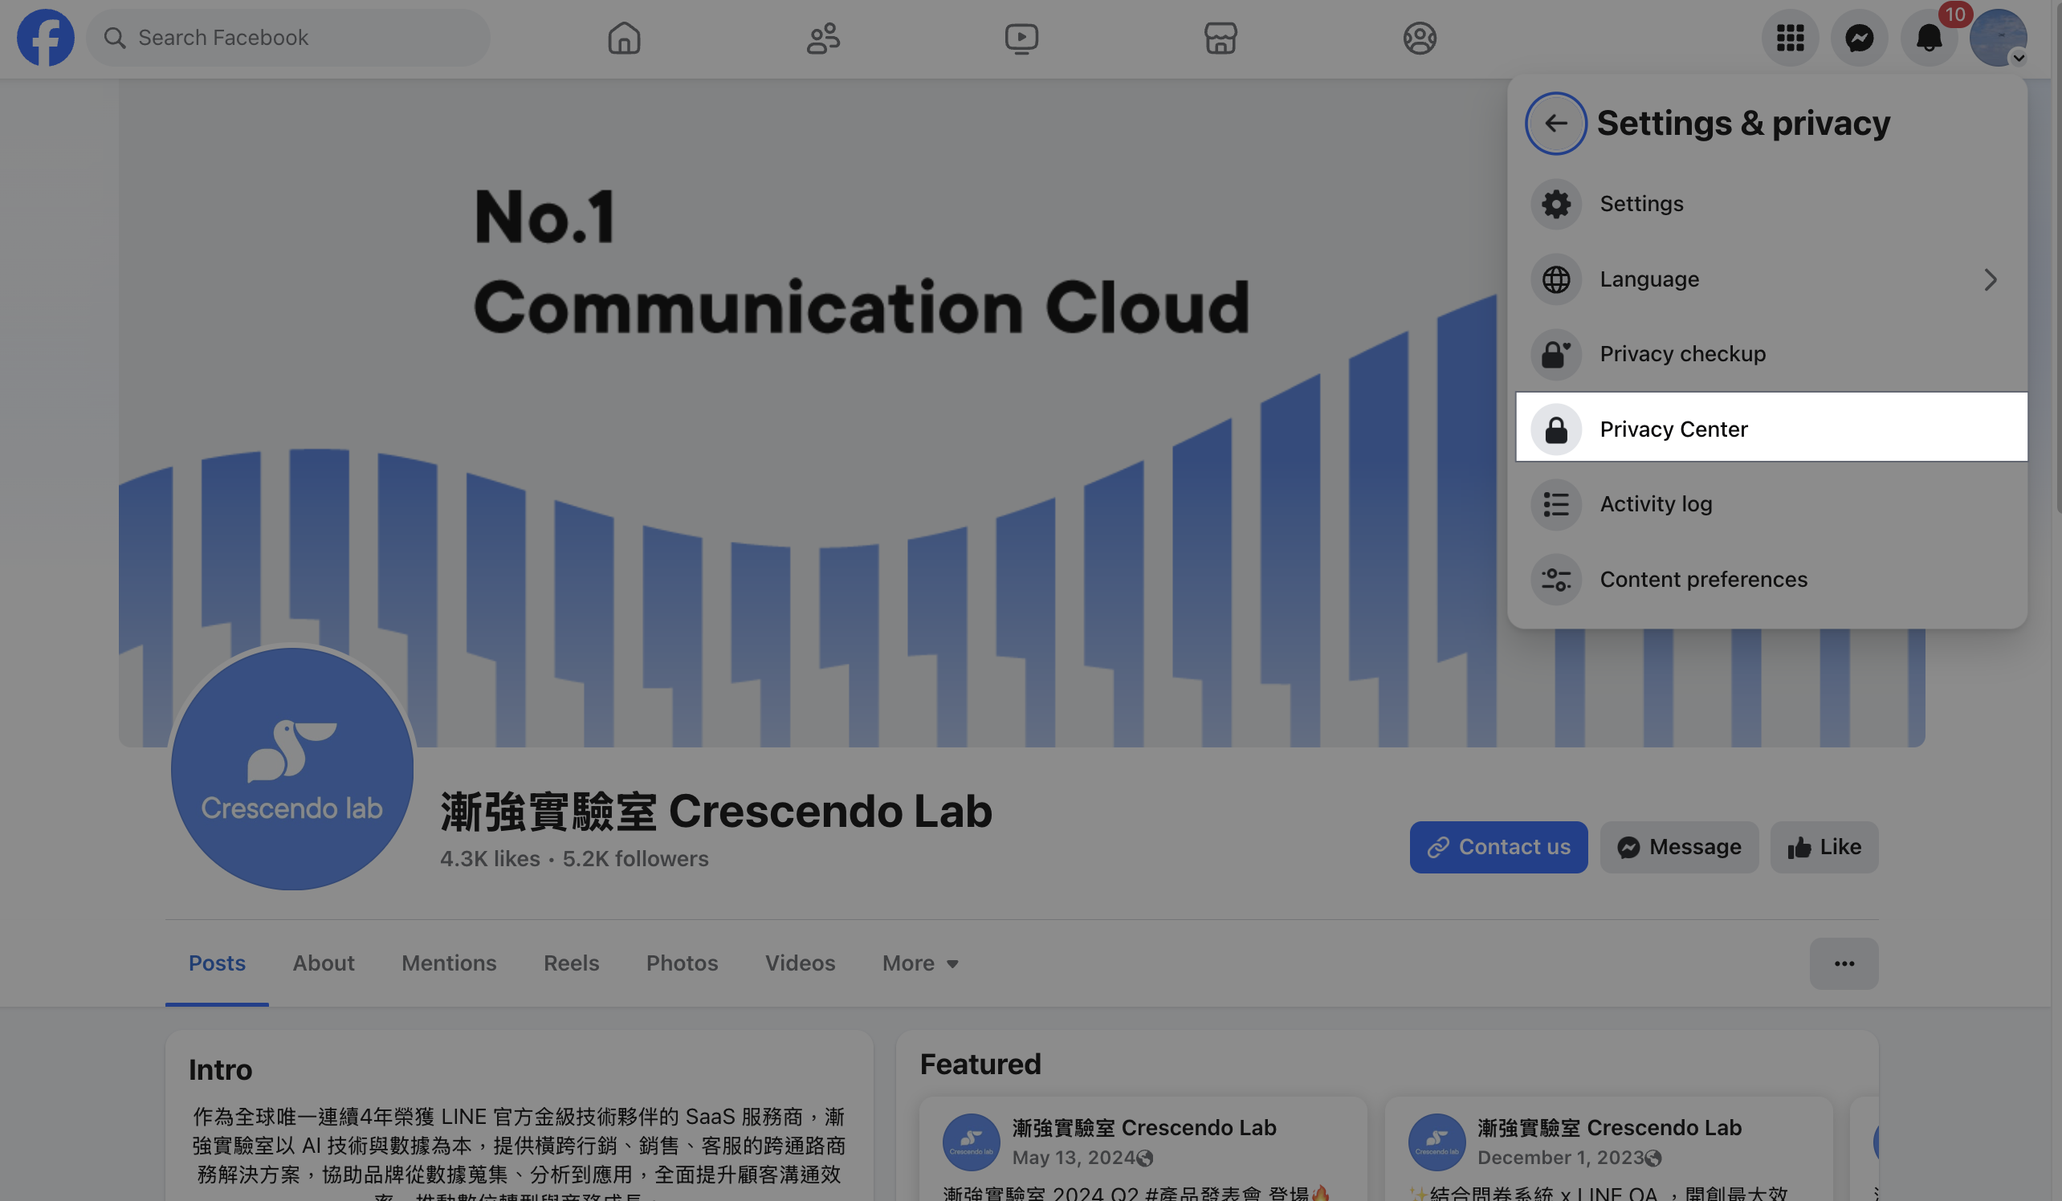Click the page title 漸強實驗室 Crescendo Lab
The width and height of the screenshot is (2062, 1201).
pyautogui.click(x=716, y=812)
